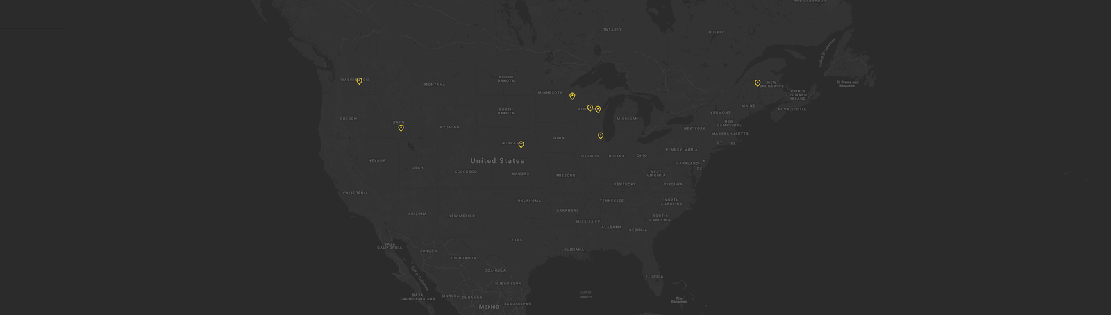This screenshot has width=1111, height=315.
Task: Click the 'Missouri' state label
Action: pos(567,176)
